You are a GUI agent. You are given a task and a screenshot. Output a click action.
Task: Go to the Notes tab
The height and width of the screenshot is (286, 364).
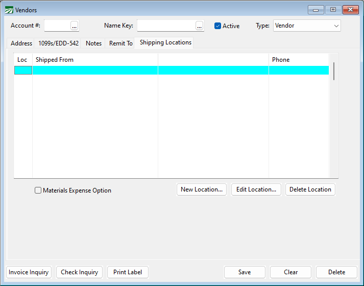(93, 43)
